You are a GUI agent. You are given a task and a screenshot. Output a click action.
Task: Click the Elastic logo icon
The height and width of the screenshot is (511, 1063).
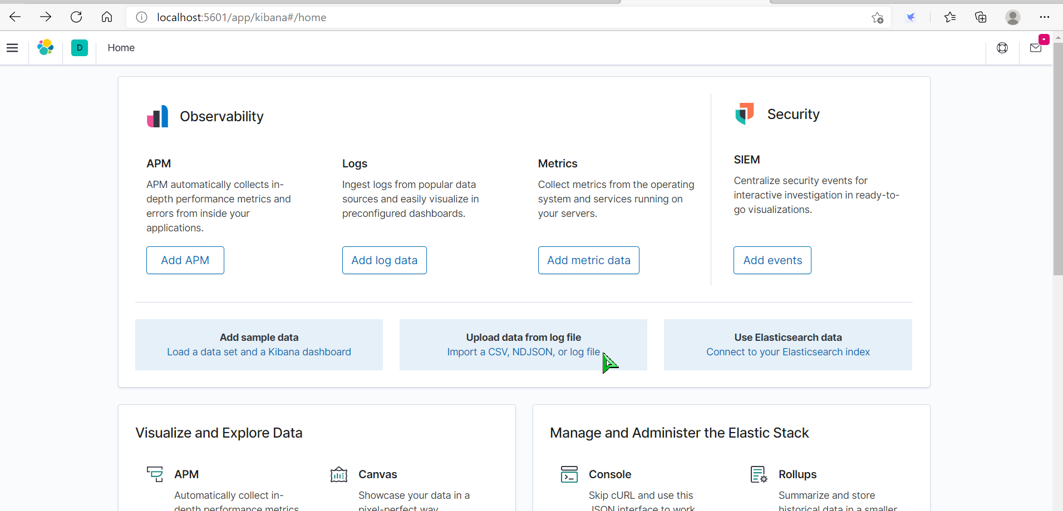pos(46,48)
